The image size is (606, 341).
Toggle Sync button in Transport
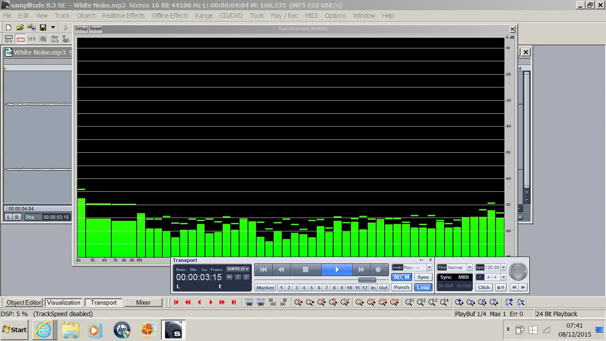point(423,277)
